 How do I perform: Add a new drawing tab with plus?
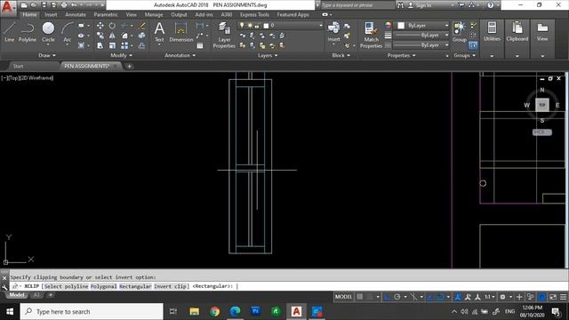129,66
